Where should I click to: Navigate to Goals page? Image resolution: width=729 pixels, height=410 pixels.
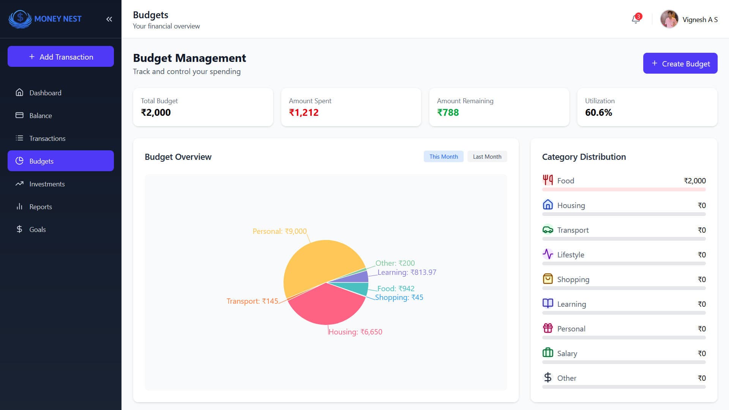click(37, 229)
